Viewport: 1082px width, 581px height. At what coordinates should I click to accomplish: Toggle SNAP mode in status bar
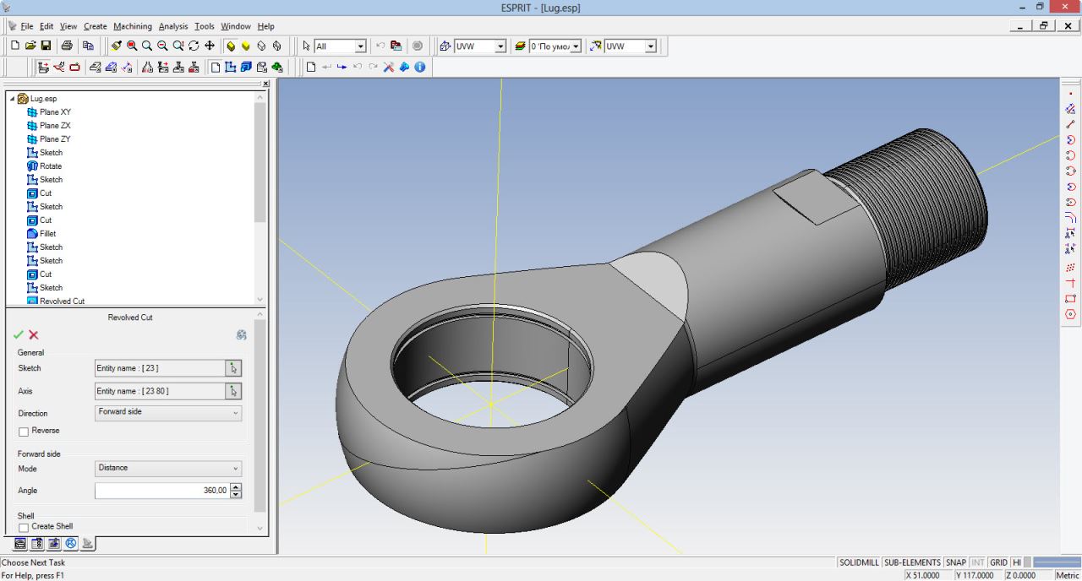[956, 562]
